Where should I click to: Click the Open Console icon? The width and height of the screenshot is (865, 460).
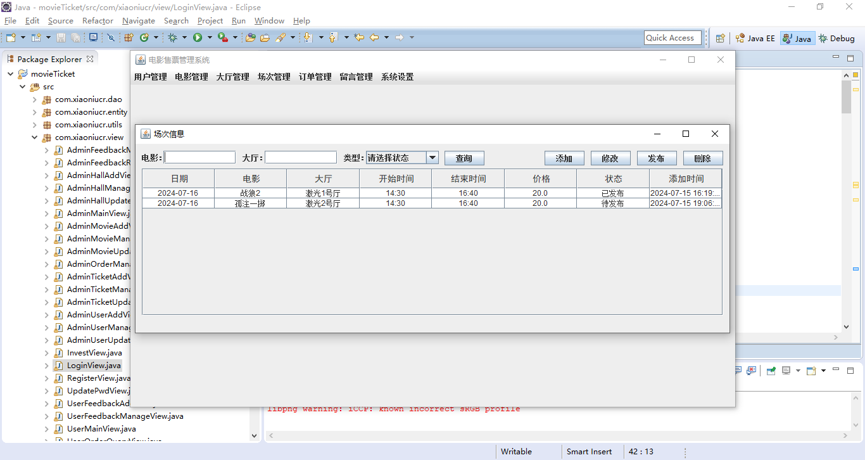pyautogui.click(x=811, y=371)
